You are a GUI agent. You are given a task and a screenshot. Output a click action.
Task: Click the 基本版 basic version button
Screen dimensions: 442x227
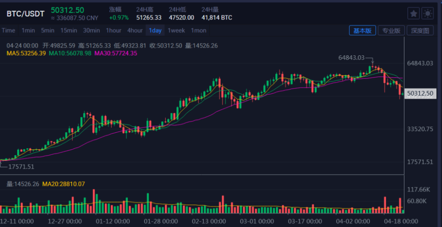click(x=362, y=31)
